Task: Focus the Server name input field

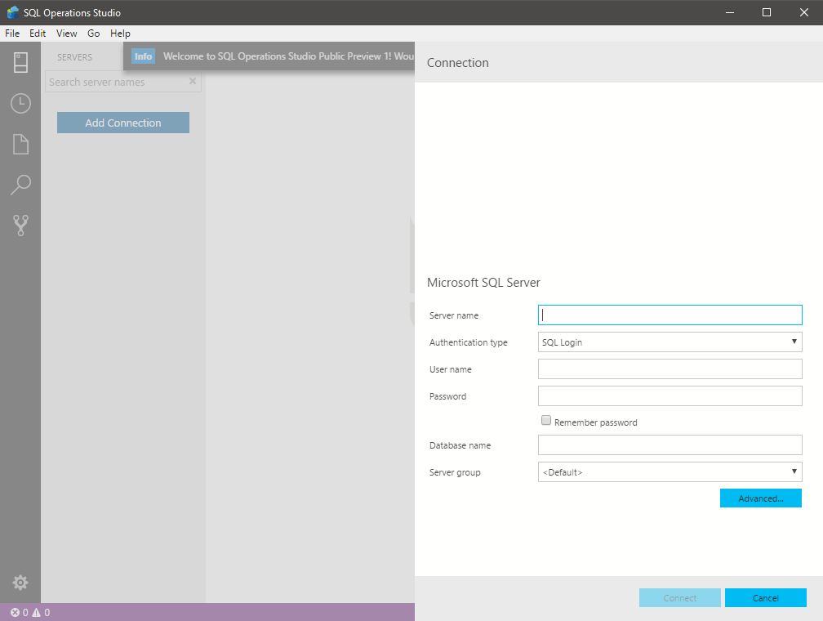Action: [x=670, y=315]
